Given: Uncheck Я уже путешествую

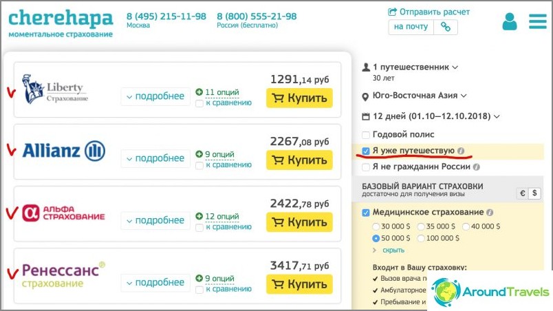Looking at the screenshot, I should pyautogui.click(x=366, y=151).
